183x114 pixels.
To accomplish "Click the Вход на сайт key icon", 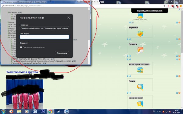I will (140, 104).
